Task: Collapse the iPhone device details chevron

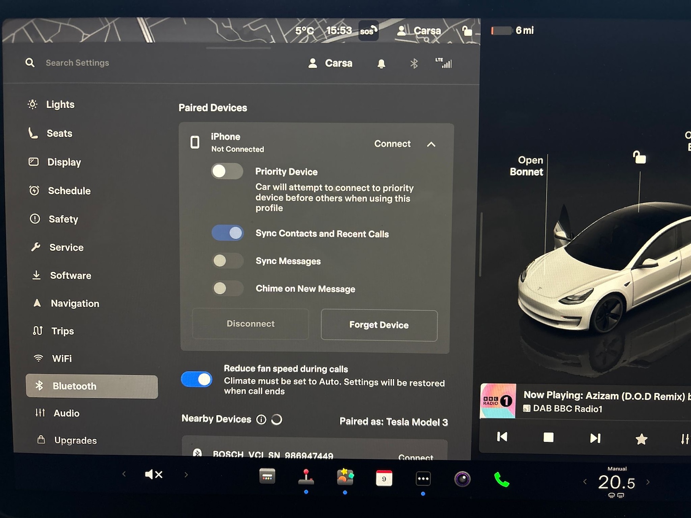Action: coord(431,144)
